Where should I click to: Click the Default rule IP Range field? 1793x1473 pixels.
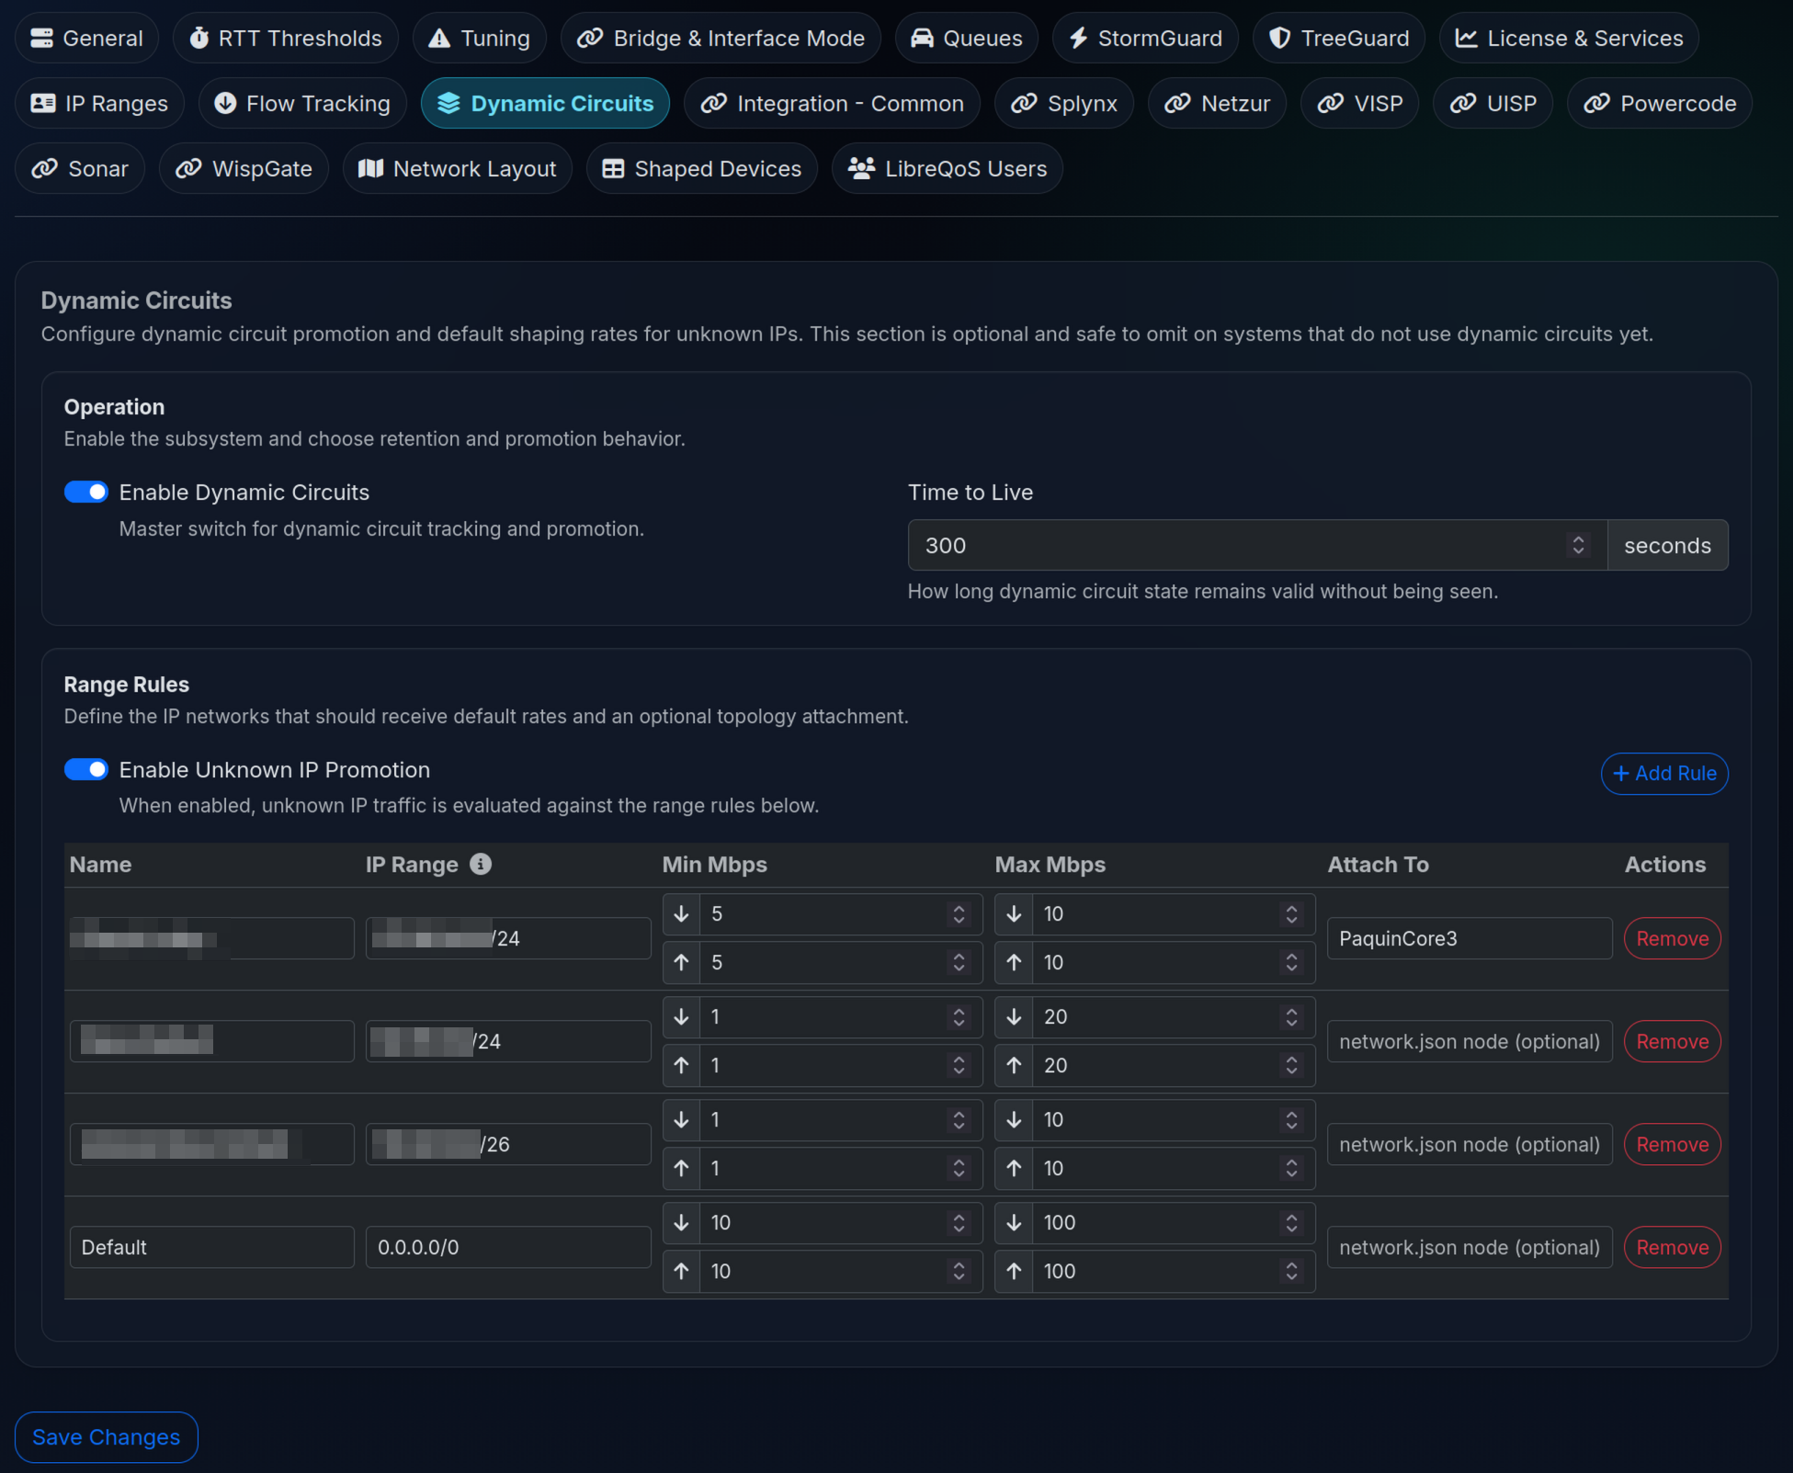pyautogui.click(x=507, y=1248)
